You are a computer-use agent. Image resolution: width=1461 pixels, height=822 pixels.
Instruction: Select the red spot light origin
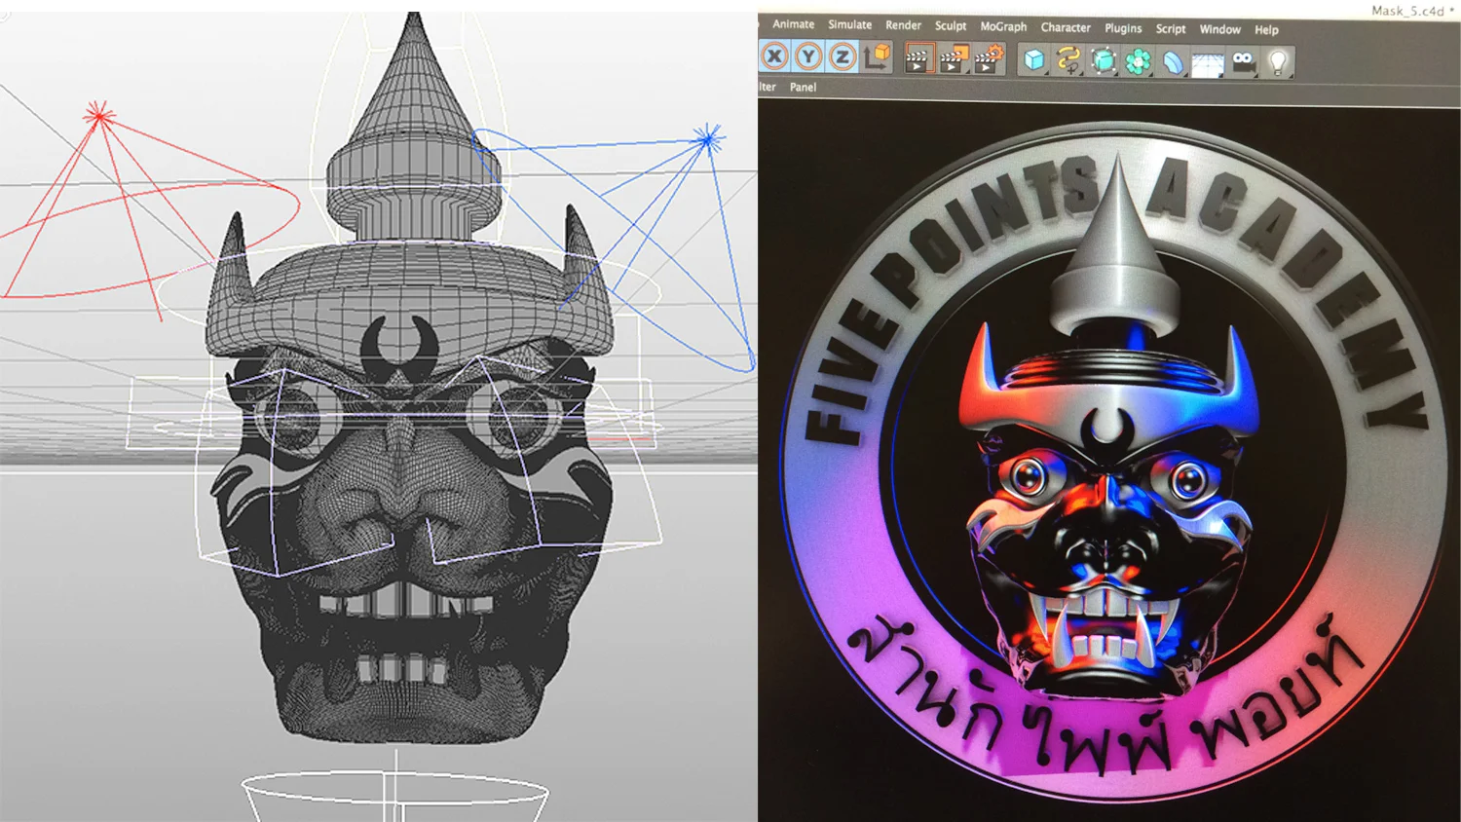[x=97, y=115]
